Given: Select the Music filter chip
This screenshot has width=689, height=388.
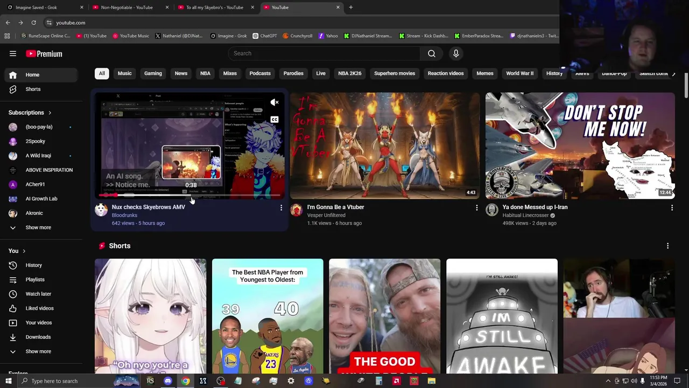Looking at the screenshot, I should [x=124, y=73].
